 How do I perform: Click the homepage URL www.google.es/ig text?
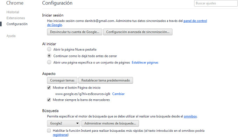83,94
